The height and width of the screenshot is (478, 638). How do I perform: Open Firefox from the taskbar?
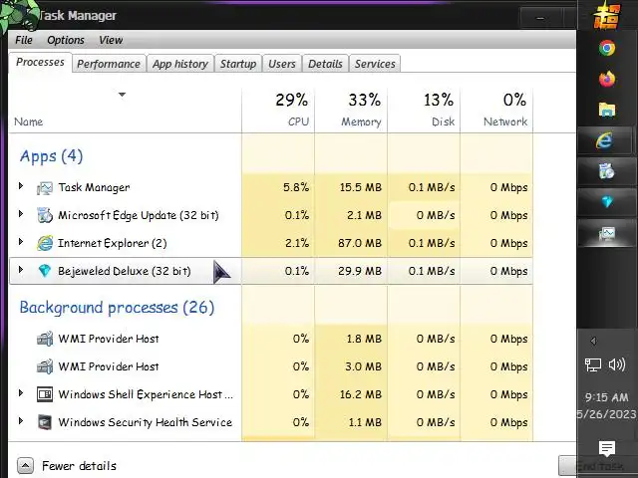(x=606, y=79)
